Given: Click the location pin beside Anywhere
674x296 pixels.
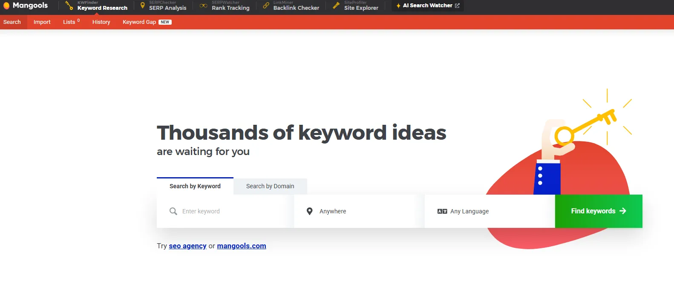Looking at the screenshot, I should 310,211.
